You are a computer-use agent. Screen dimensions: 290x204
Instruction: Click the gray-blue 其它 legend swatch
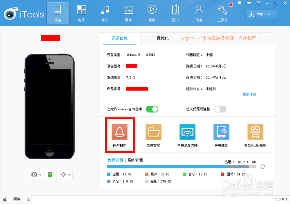tap(109, 181)
